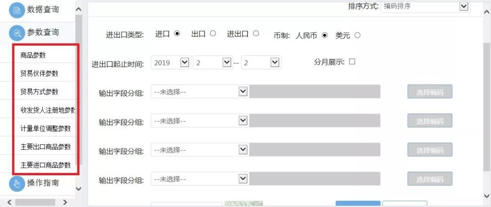The width and height of the screenshot is (491, 207).
Task: Click the 数据查询 sidebar icon
Action: click(x=17, y=10)
